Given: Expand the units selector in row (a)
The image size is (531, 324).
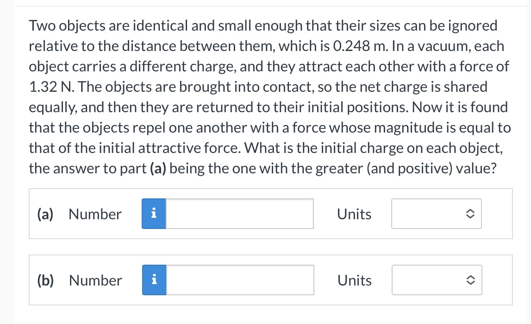Looking at the screenshot, I should click(x=436, y=214).
